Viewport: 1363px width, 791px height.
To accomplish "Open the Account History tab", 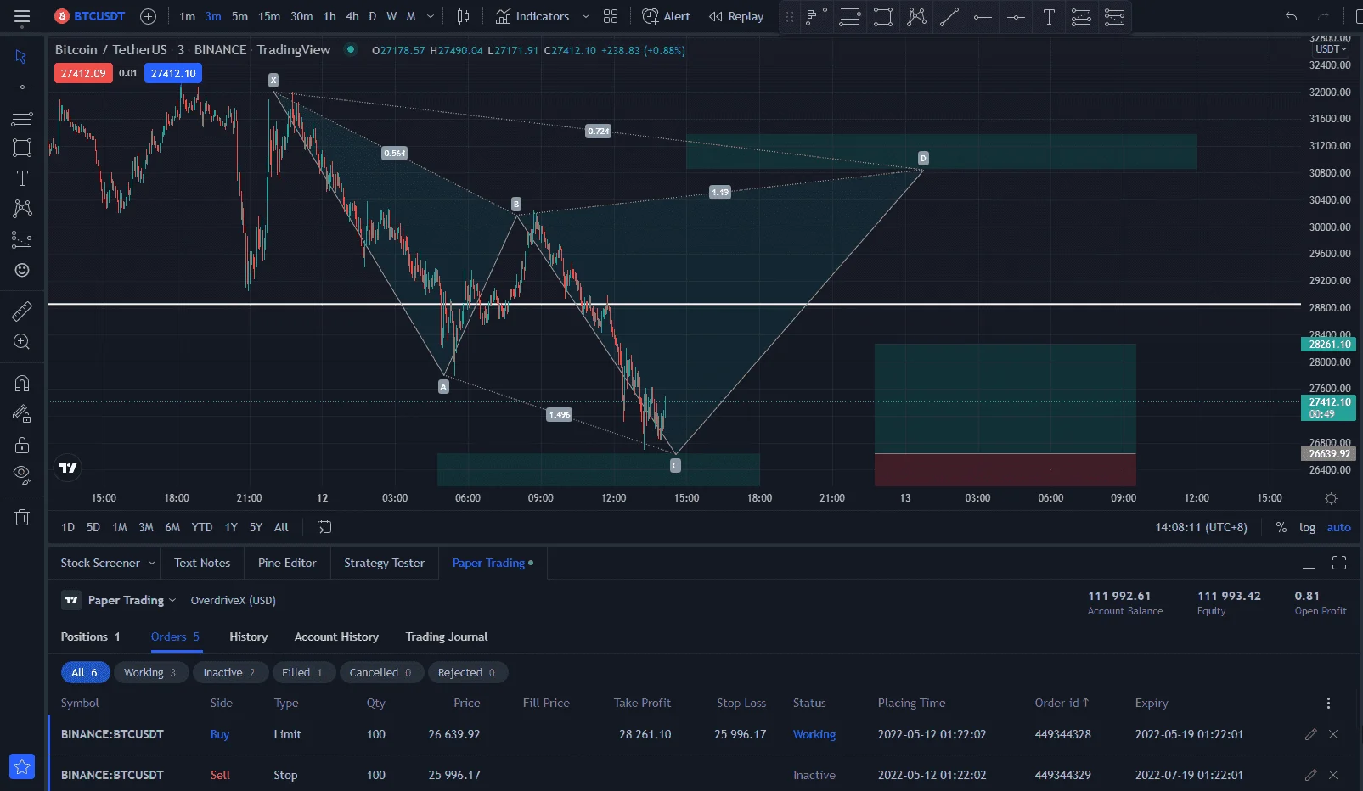I will (336, 637).
